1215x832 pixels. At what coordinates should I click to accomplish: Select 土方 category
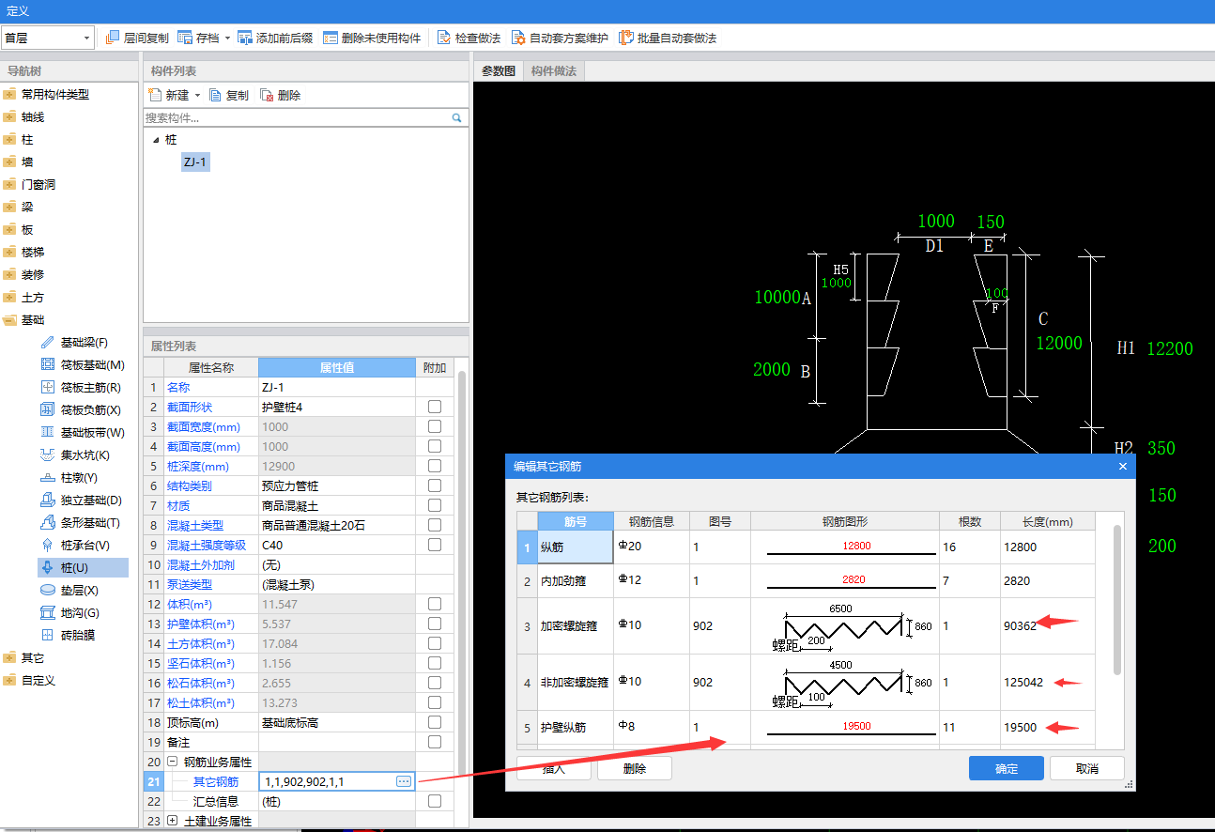pyautogui.click(x=33, y=298)
